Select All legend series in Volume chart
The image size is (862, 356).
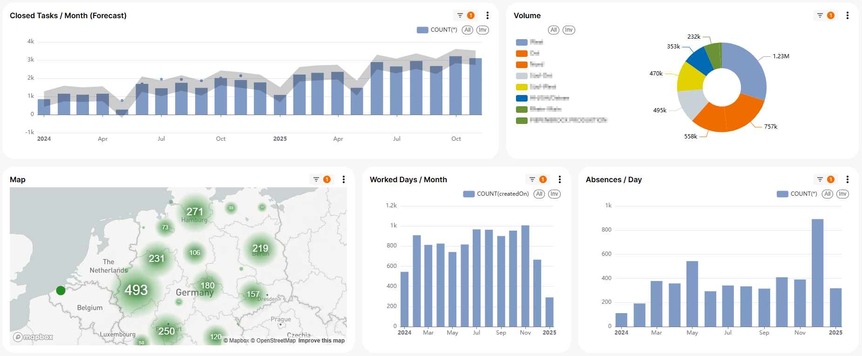[x=554, y=30]
